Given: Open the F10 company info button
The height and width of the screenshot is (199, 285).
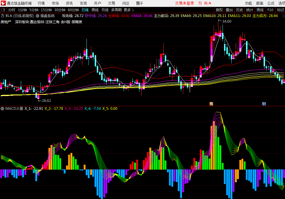Looking at the screenshot, I should coord(270,10).
